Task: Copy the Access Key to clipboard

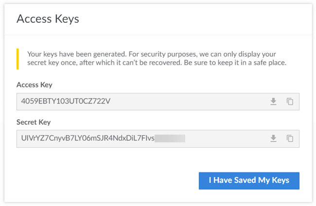Action: pyautogui.click(x=290, y=102)
